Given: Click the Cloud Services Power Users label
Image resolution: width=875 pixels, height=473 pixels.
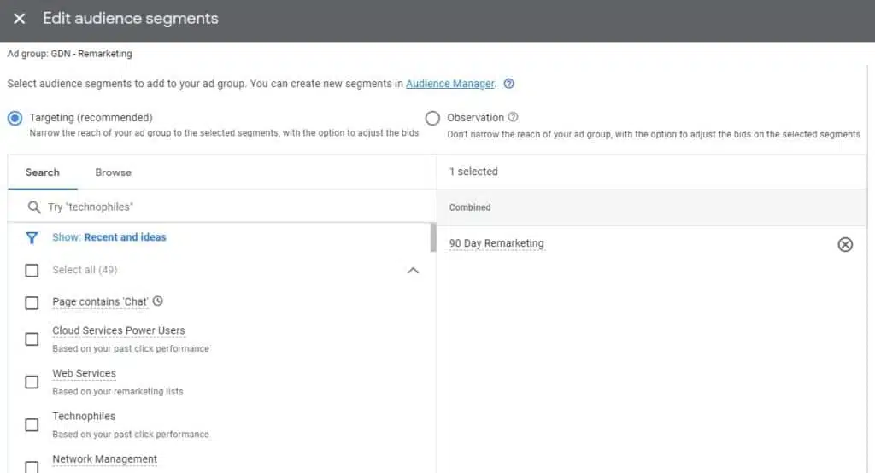Looking at the screenshot, I should [x=118, y=330].
